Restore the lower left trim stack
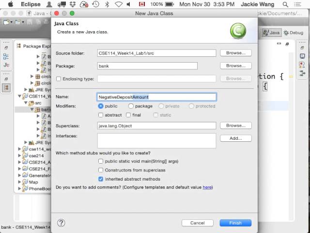 tap(6, 79)
